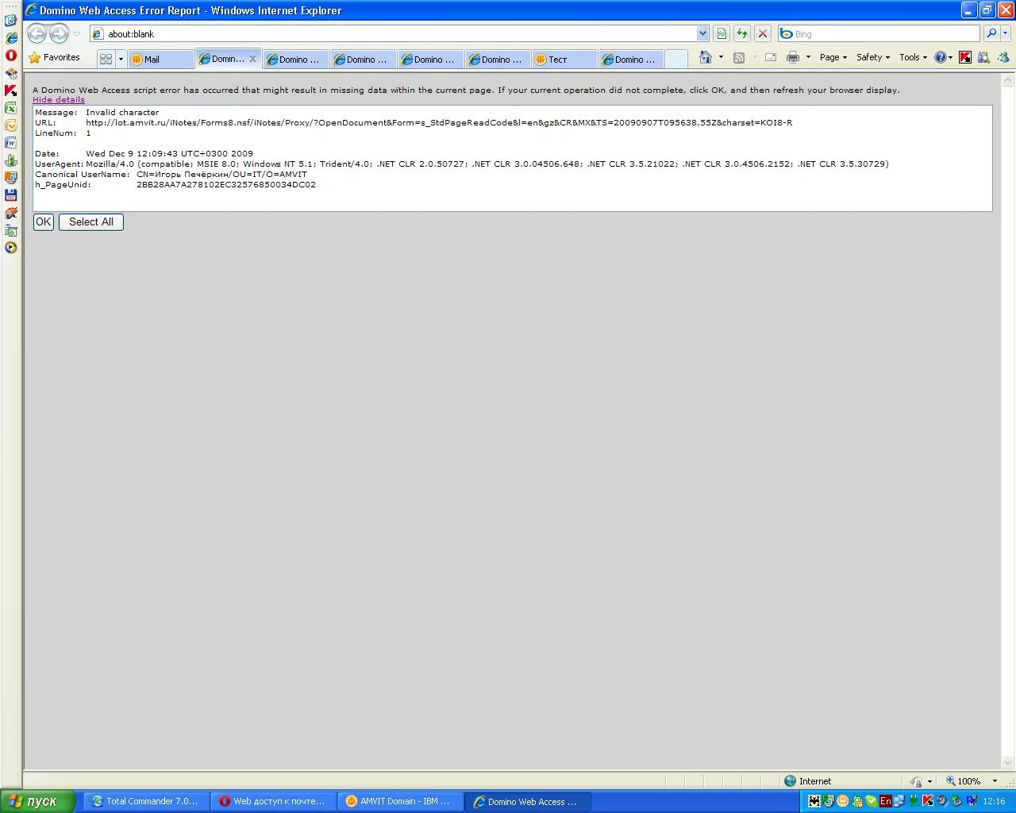Click the Home icon in the command bar
The width and height of the screenshot is (1016, 813).
[x=706, y=57]
